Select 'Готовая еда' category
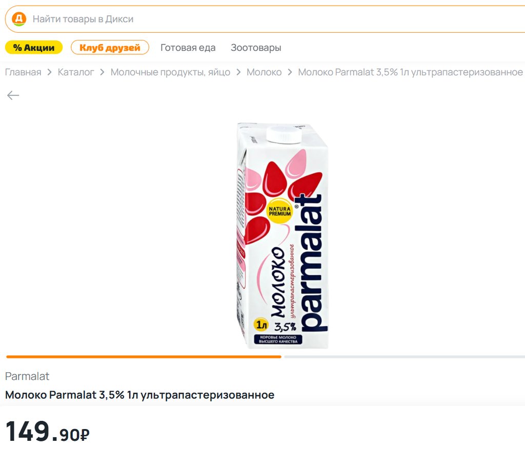 tap(188, 48)
